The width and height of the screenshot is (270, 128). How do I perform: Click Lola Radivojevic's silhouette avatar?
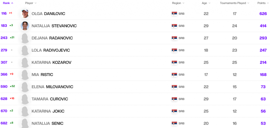[x=25, y=50]
